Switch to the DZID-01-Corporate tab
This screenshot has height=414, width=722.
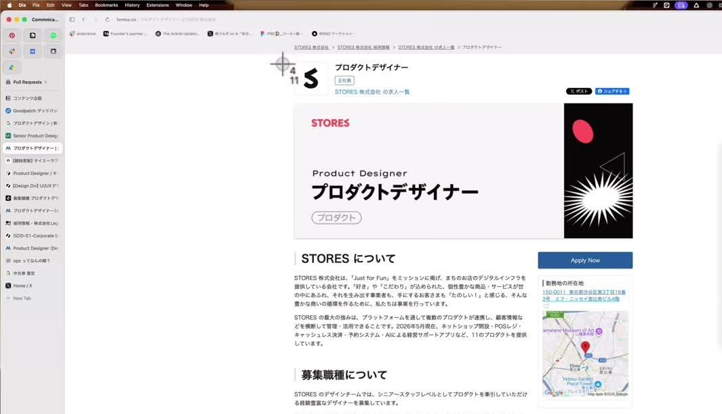(33, 235)
